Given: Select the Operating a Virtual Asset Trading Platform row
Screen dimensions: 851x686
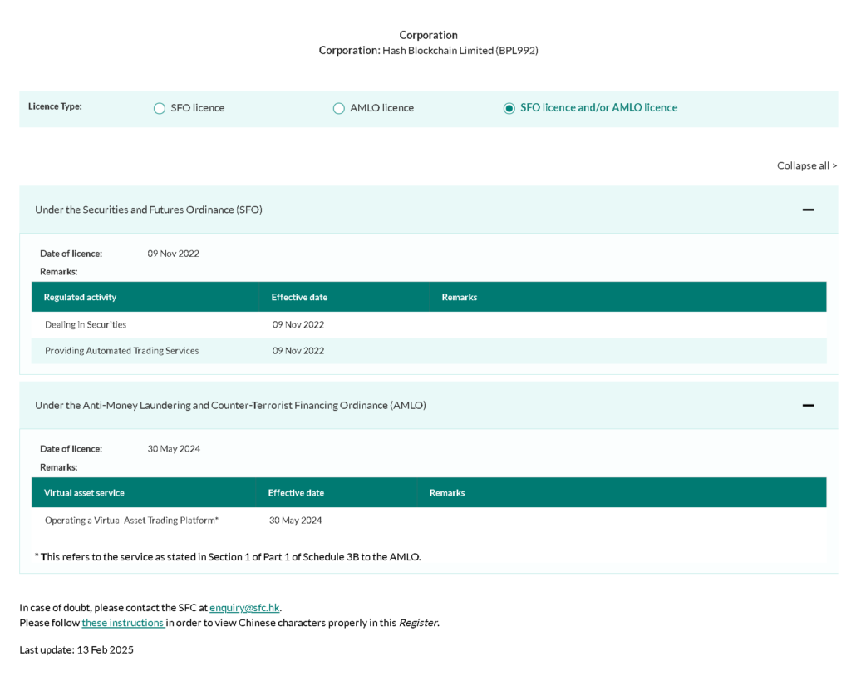Looking at the screenshot, I should tap(131, 521).
